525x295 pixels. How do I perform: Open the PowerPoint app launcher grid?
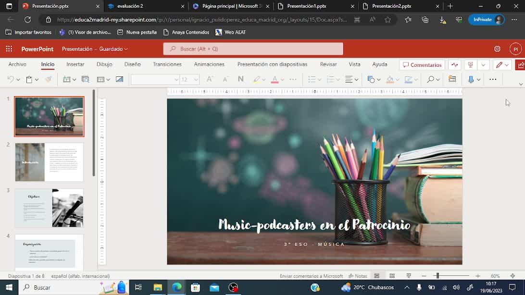pyautogui.click(x=9, y=49)
